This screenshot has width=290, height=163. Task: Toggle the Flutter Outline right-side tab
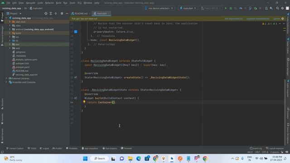pyautogui.click(x=288, y=45)
